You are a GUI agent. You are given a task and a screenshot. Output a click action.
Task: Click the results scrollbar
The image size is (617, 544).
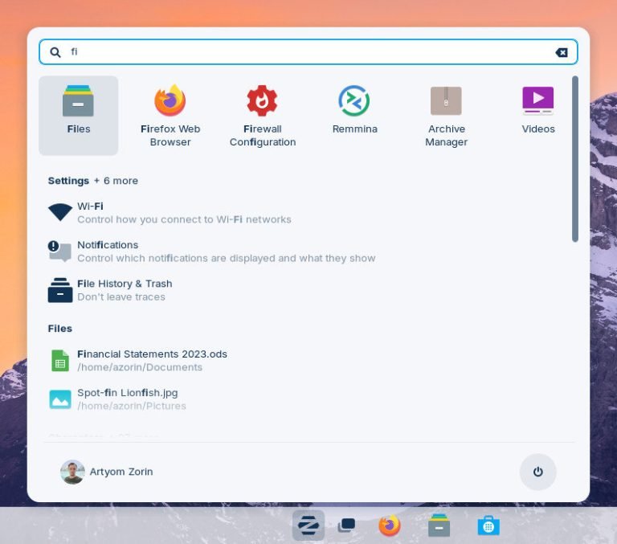pos(575,159)
